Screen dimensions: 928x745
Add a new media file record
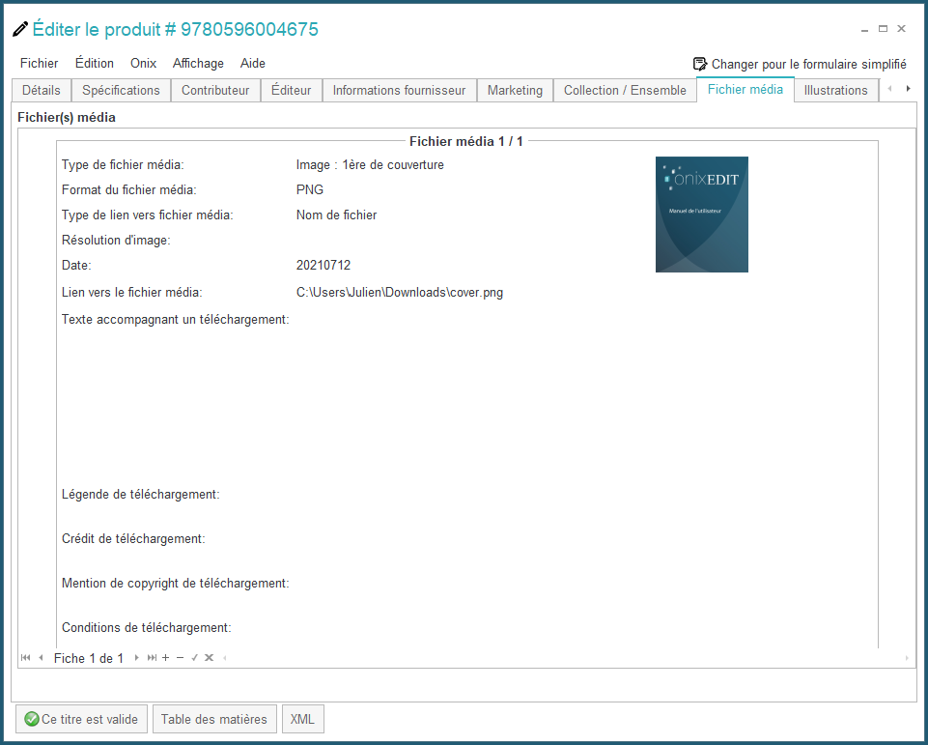point(166,657)
